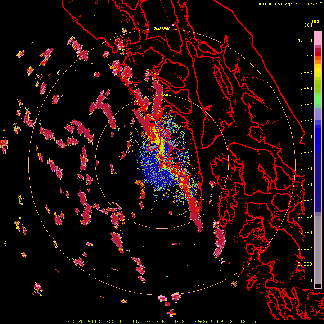324x324 pixels.
Task: Click the 1.000 scale value
Action: tap(305, 40)
